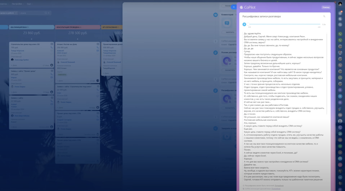Open the 'Атлант. Ростов-на-Дону' deal

(67, 44)
